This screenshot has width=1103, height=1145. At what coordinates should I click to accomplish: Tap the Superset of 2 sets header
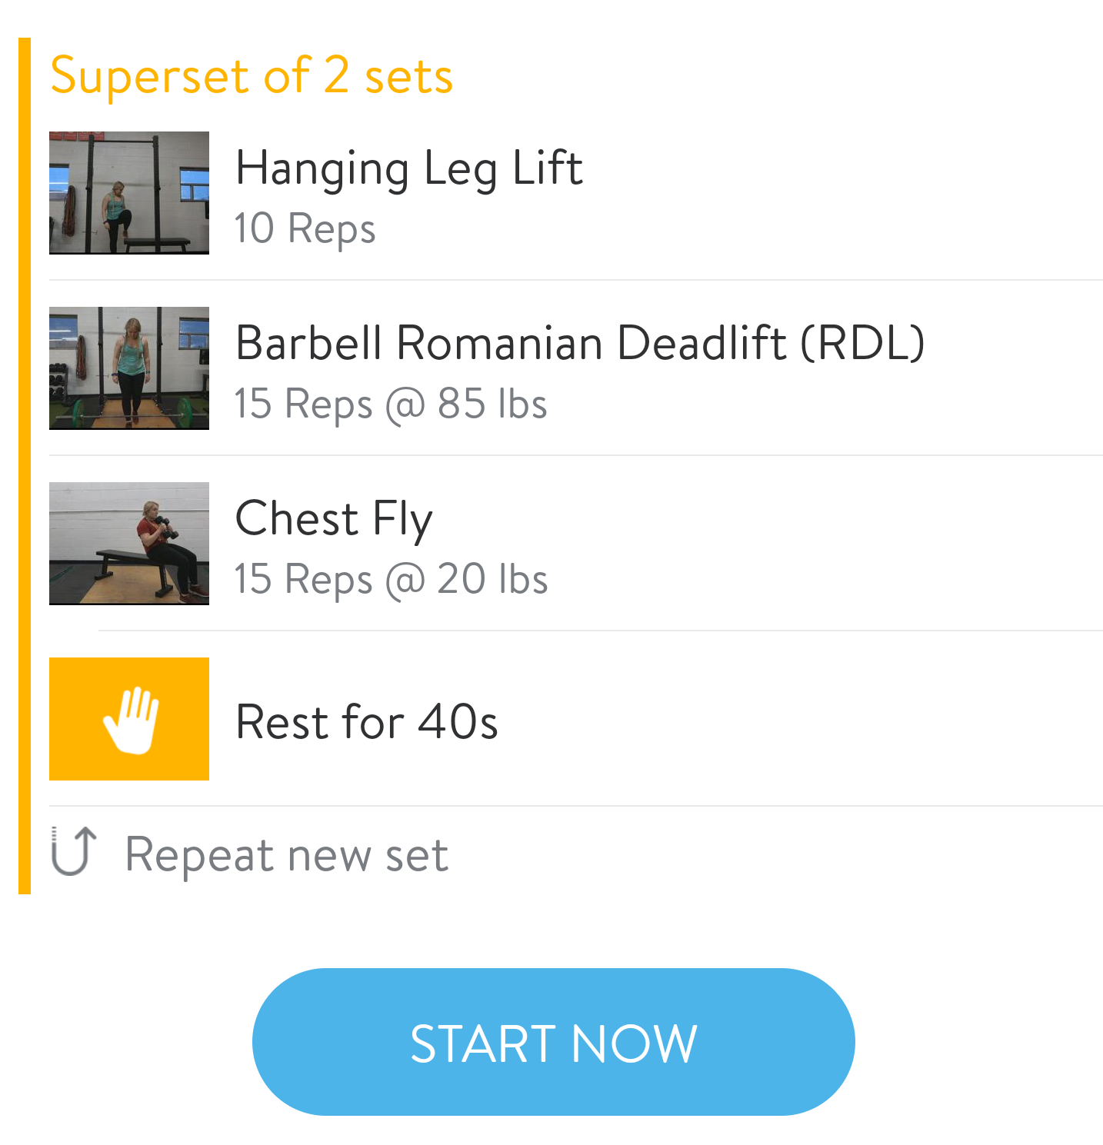tap(252, 76)
